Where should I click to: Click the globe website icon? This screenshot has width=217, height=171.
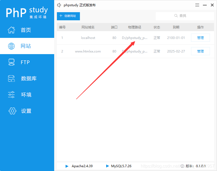[11, 46]
